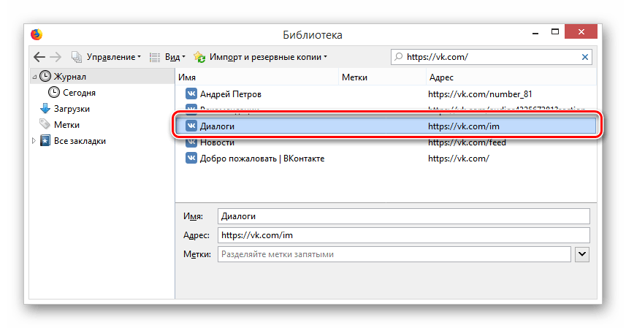This screenshot has width=626, height=328.
Task: Expand the Все закладки tree node
Action: point(34,141)
